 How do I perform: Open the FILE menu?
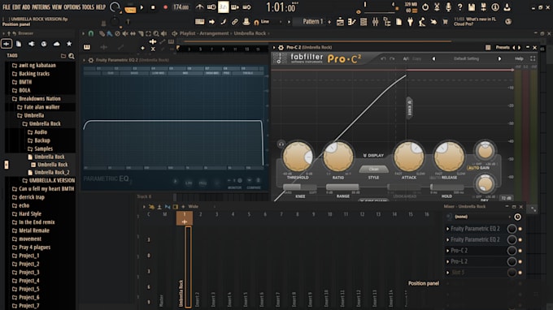pyautogui.click(x=7, y=7)
